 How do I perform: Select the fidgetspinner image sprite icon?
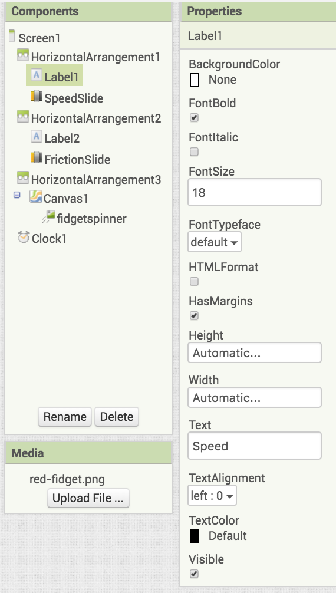pyautogui.click(x=49, y=216)
